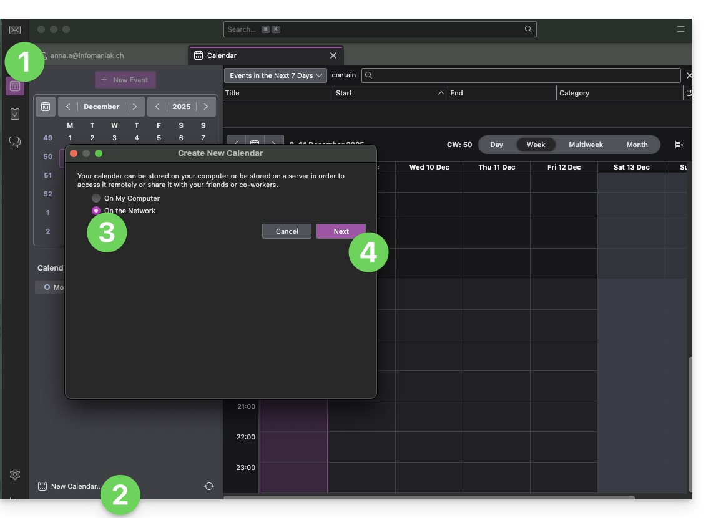Go to next month in mini calendar

tap(134, 107)
